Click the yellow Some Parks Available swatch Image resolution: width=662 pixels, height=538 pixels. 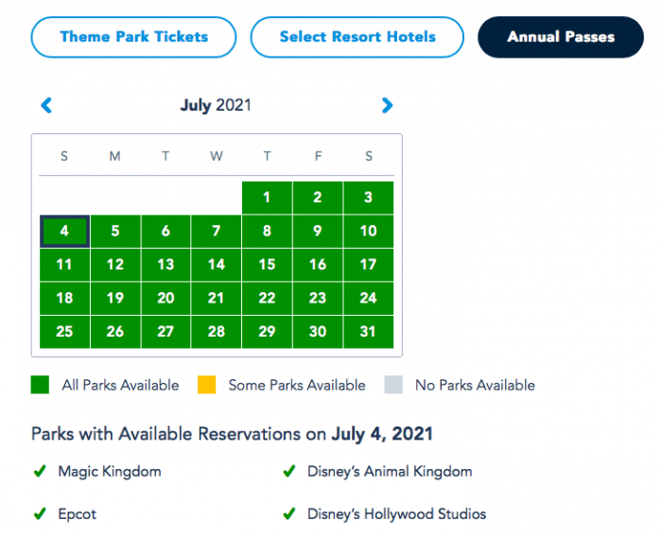click(x=206, y=385)
